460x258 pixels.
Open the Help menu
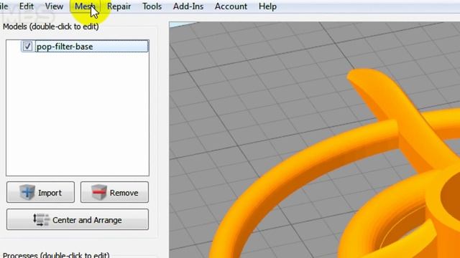(x=267, y=6)
